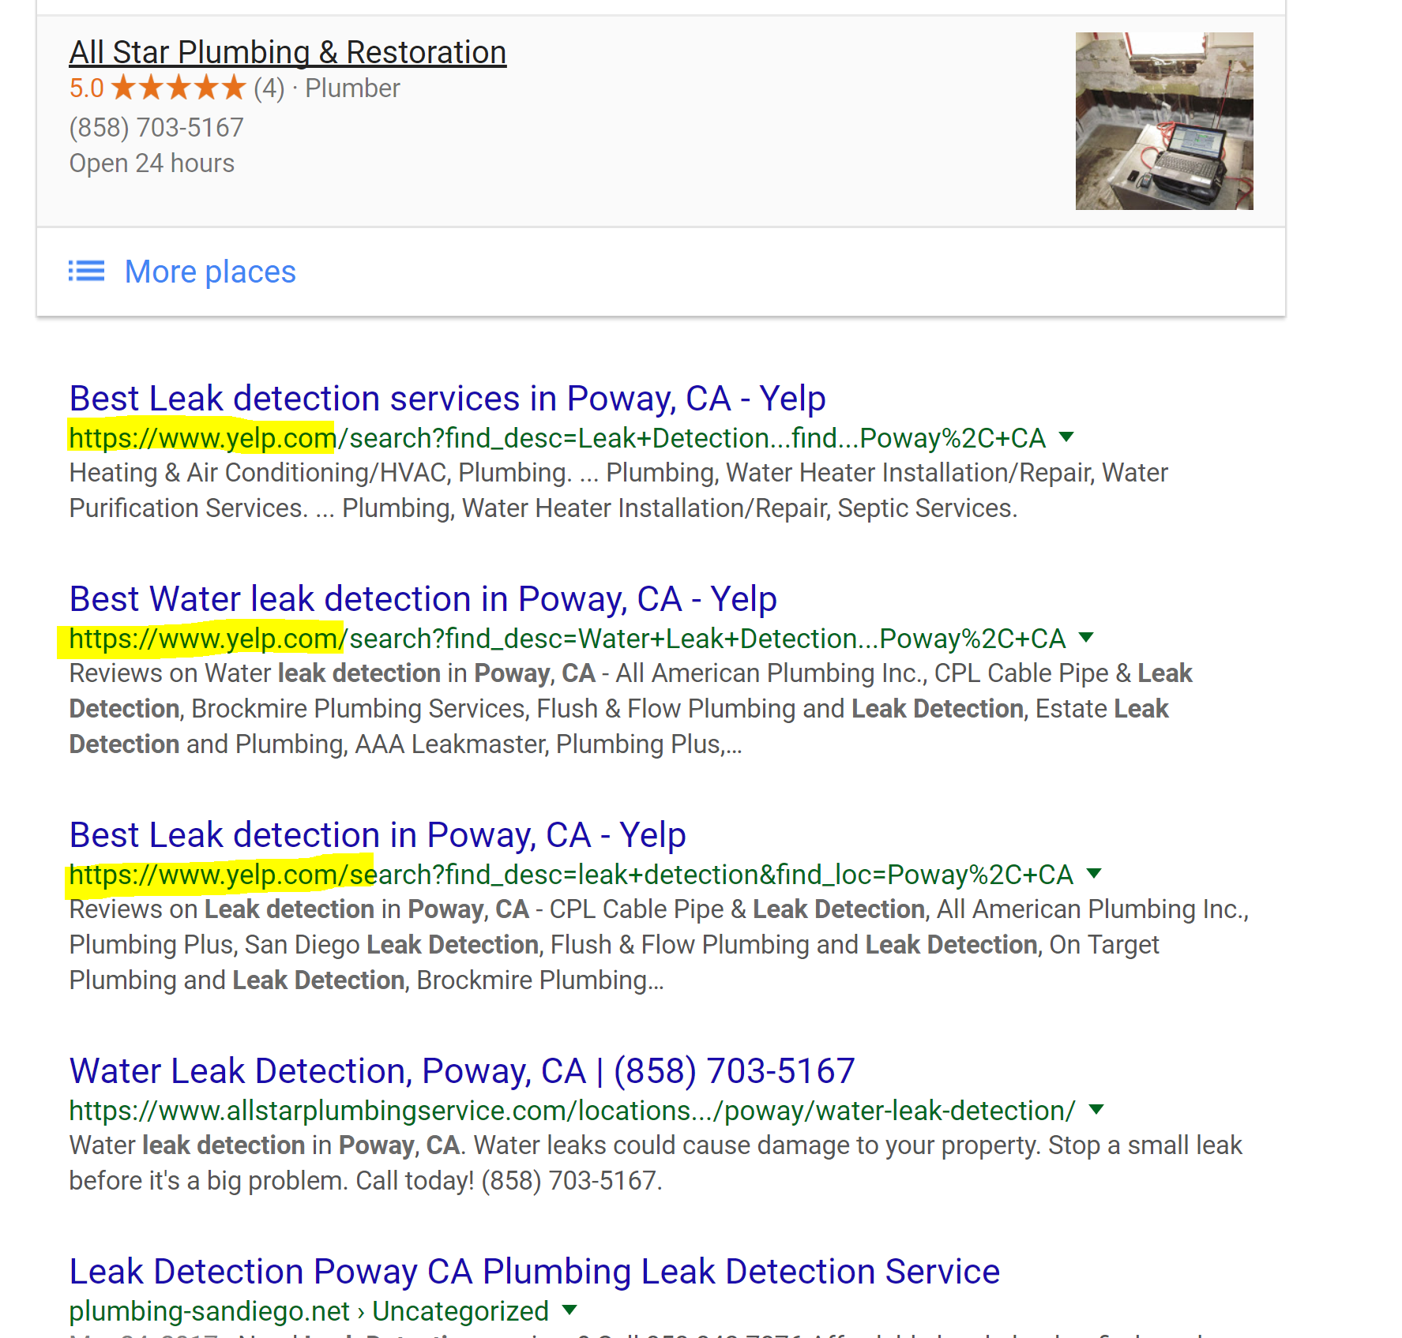This screenshot has height=1338, width=1402.
Task: Click the highlighted yelp.com URL under first result
Action: (x=202, y=438)
